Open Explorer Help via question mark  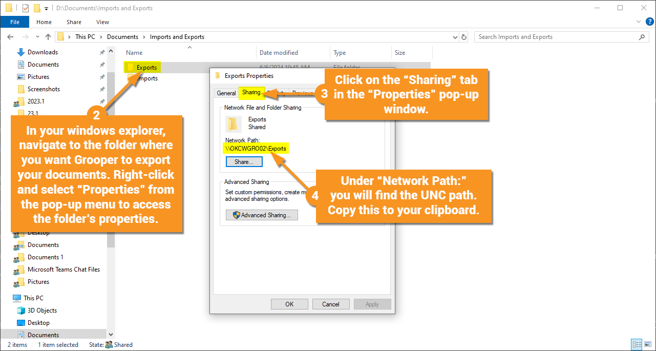pyautogui.click(x=649, y=22)
